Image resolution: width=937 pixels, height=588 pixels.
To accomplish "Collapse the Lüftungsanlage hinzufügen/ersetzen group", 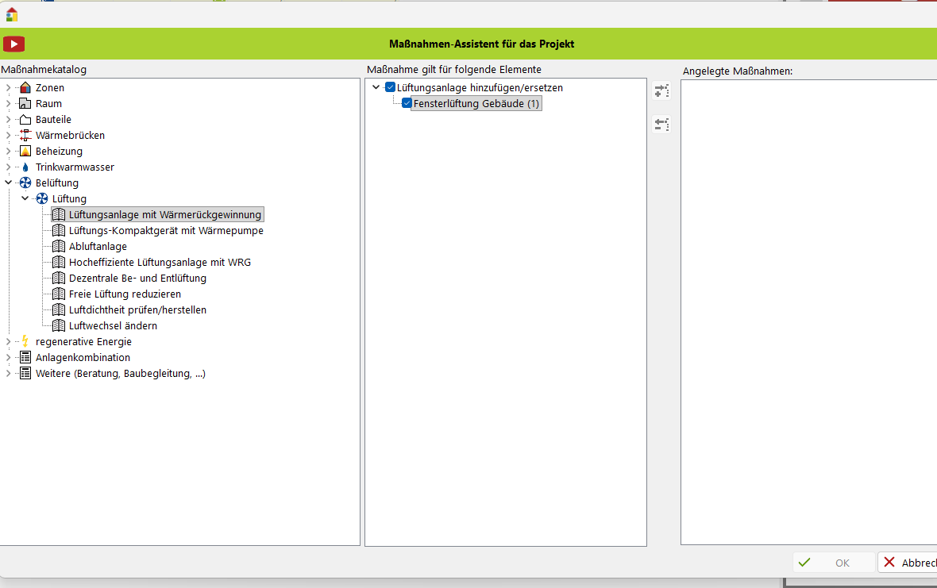I will (376, 87).
